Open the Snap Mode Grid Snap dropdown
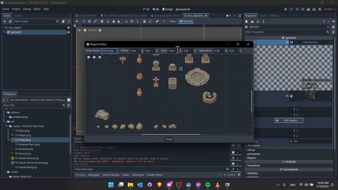The width and height of the screenshot is (338, 190). tap(109, 51)
